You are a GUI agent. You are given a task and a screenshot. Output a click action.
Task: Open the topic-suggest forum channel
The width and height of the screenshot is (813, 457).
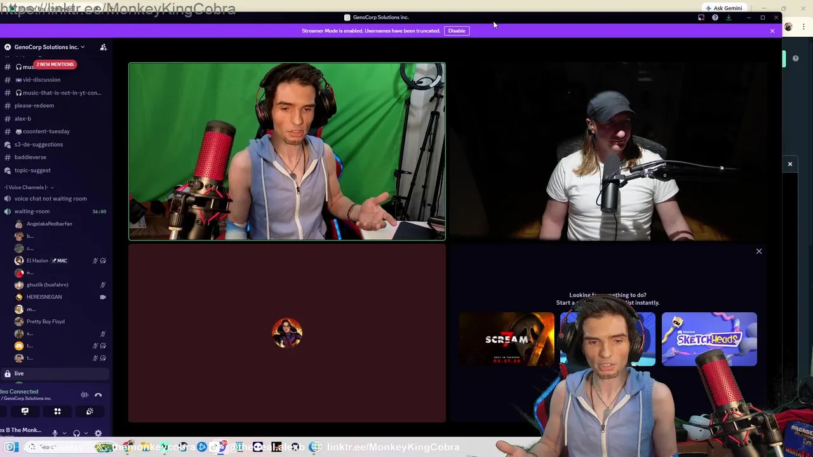55,170
